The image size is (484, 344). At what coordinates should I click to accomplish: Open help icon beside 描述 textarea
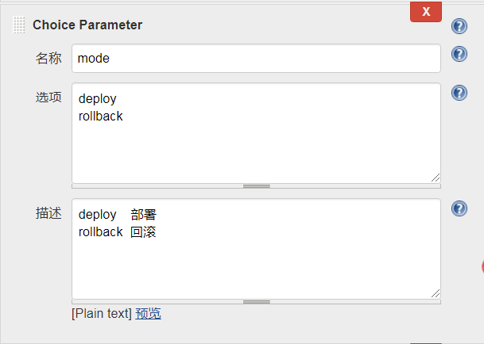pos(459,208)
